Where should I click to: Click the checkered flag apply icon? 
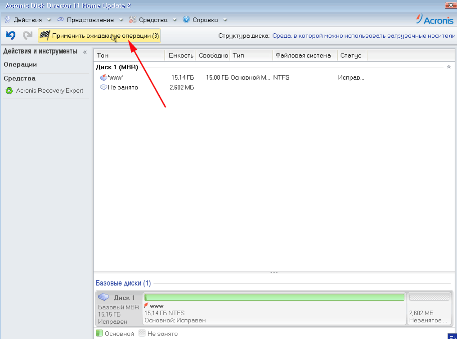45,35
